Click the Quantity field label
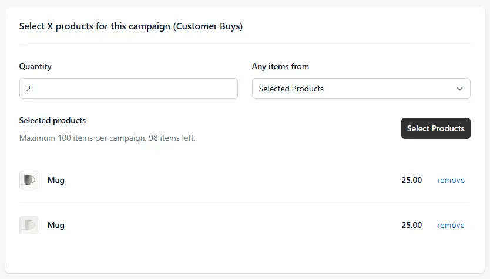The image size is (490, 279). (x=35, y=66)
